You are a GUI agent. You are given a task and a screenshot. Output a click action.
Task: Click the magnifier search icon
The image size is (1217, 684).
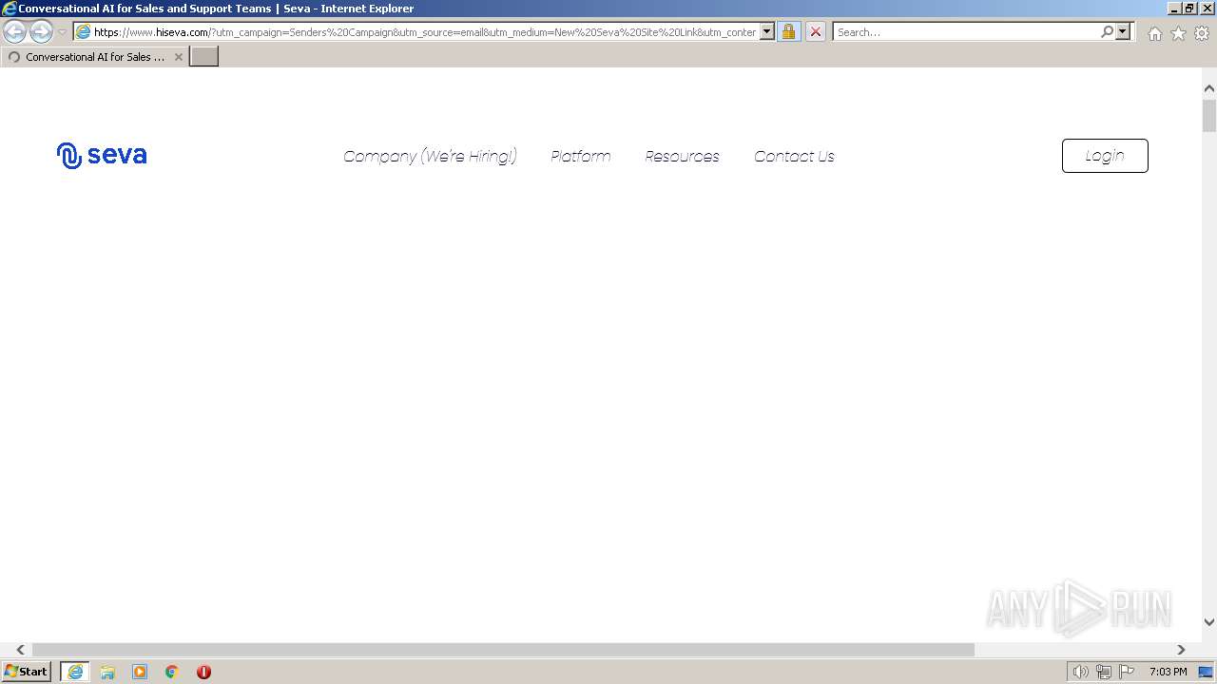coord(1107,31)
